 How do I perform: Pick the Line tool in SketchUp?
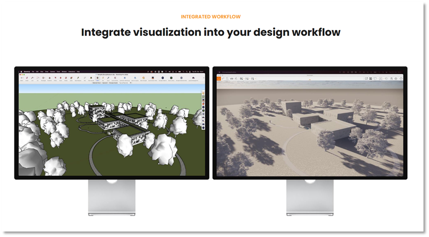pos(33,78)
